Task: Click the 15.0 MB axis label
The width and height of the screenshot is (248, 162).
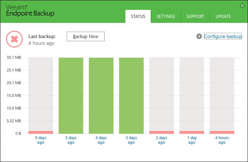Action: tap(14, 95)
